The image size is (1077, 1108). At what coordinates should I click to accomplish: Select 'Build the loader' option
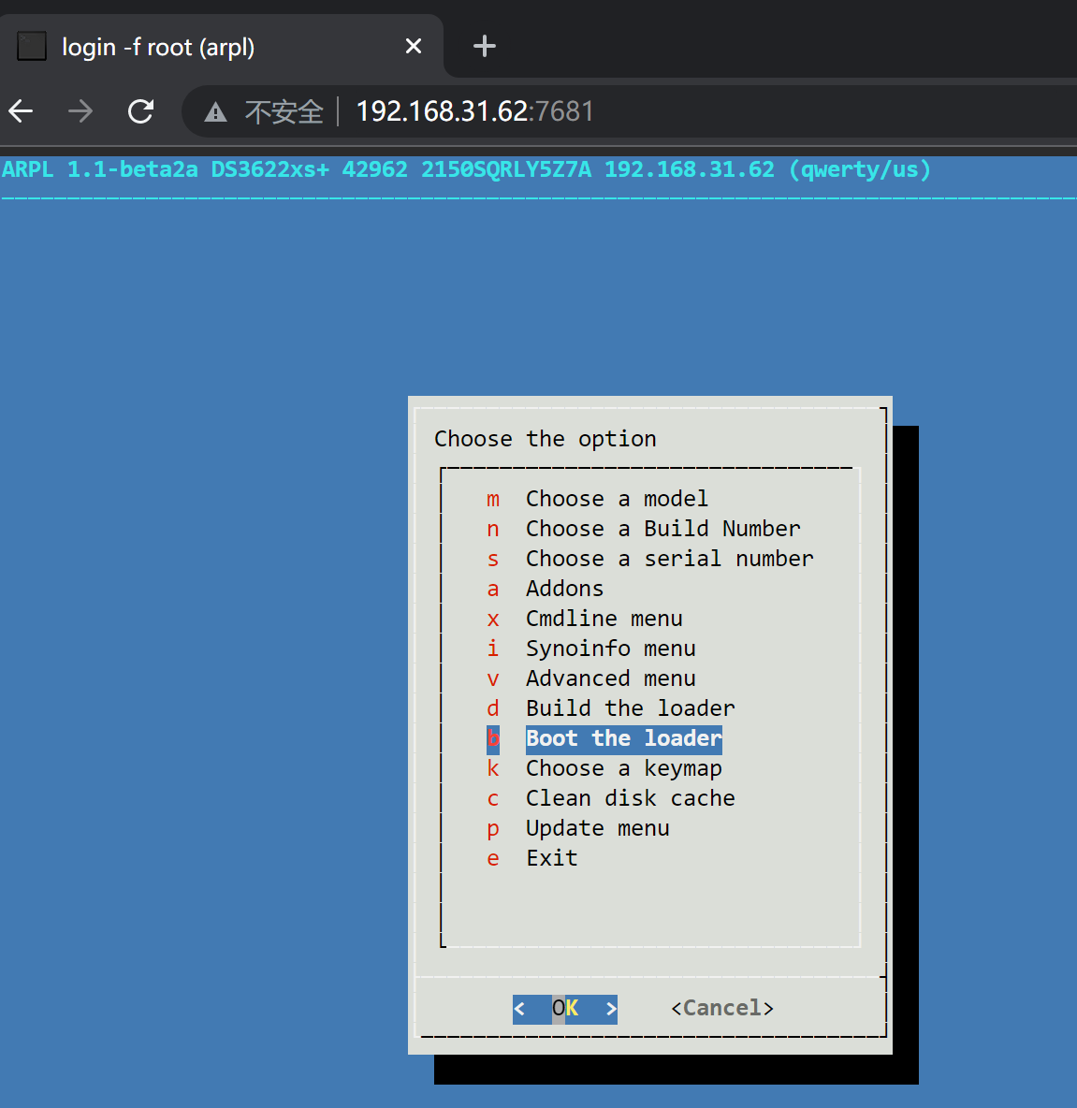coord(630,707)
